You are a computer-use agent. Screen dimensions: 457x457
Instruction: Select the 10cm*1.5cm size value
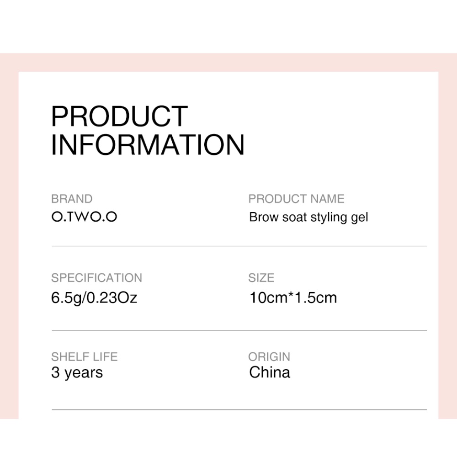click(293, 298)
